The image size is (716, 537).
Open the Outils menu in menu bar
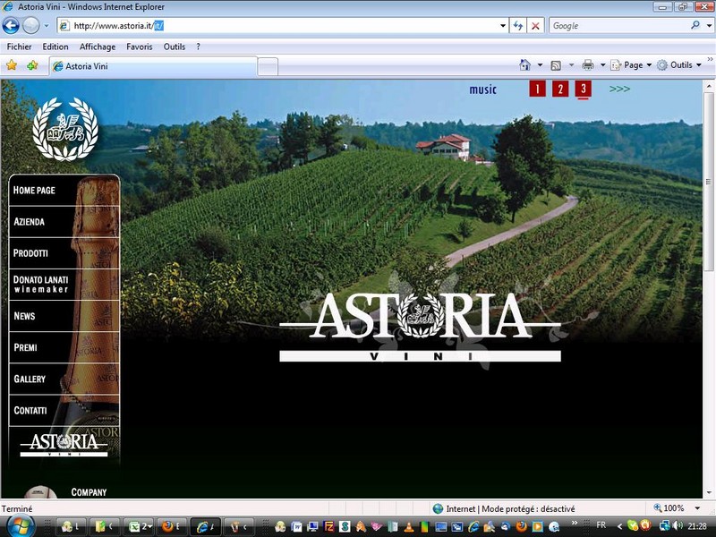(174, 47)
